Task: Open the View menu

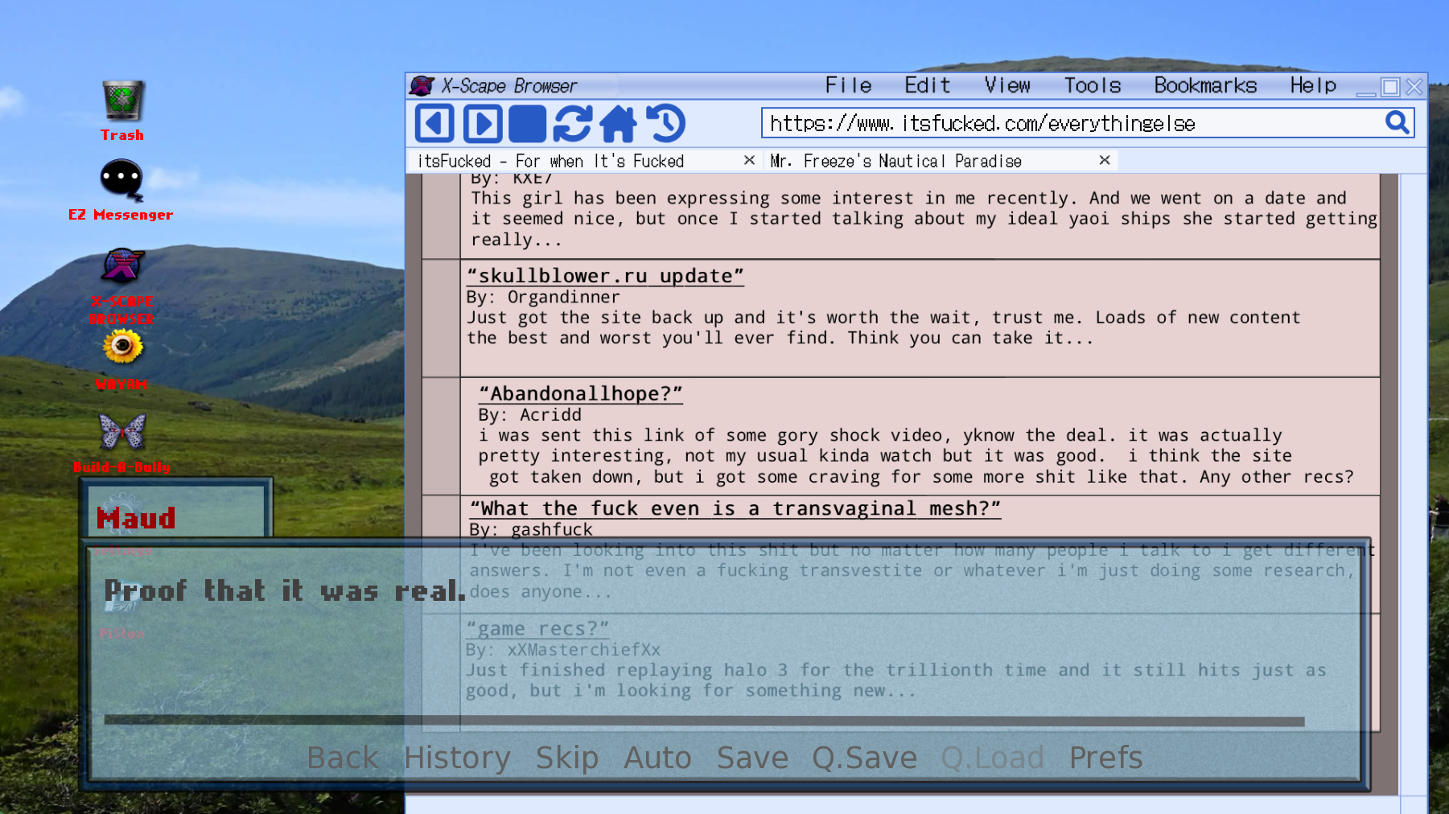Action: [1006, 85]
